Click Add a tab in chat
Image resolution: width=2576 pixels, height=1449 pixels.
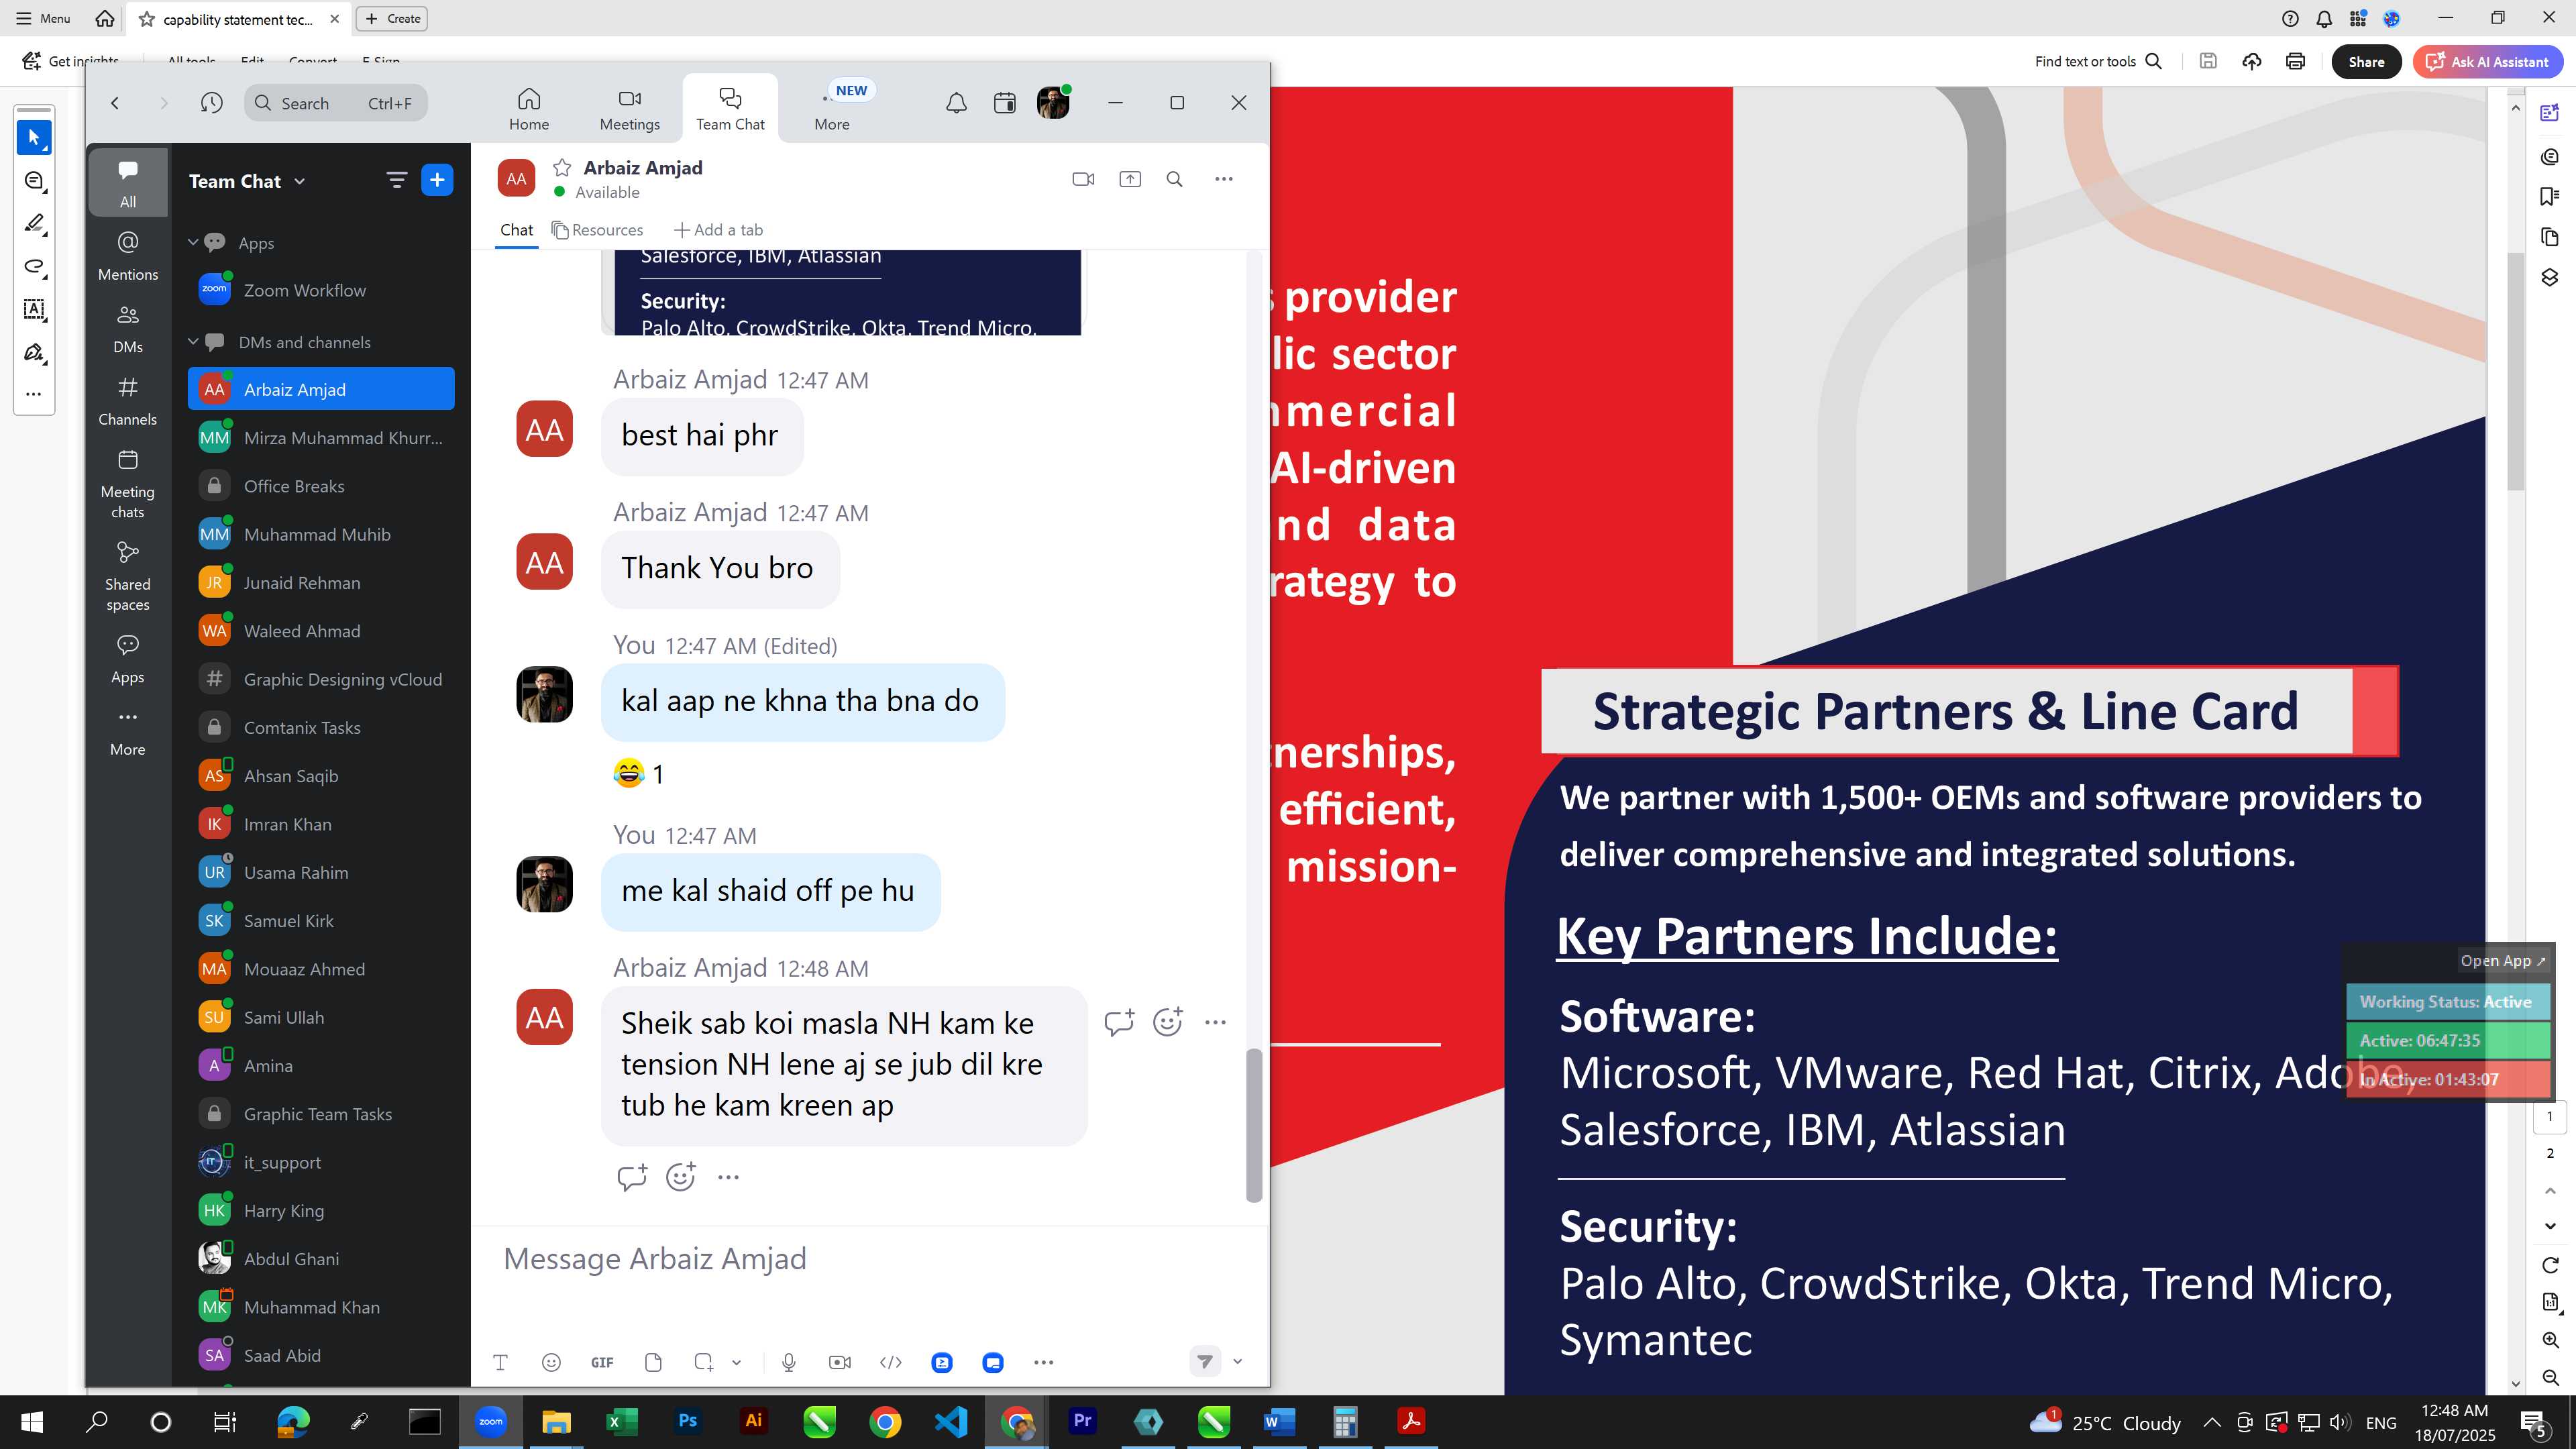718,230
